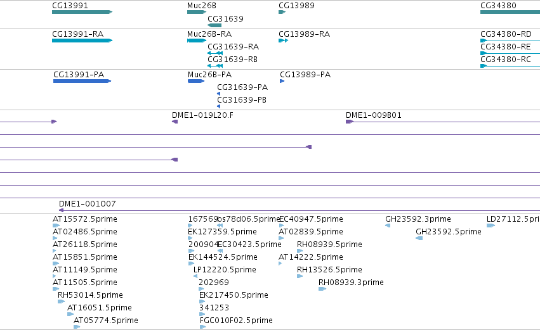Select the 202969 EST label
The height and width of the screenshot is (330, 540).
214,282
